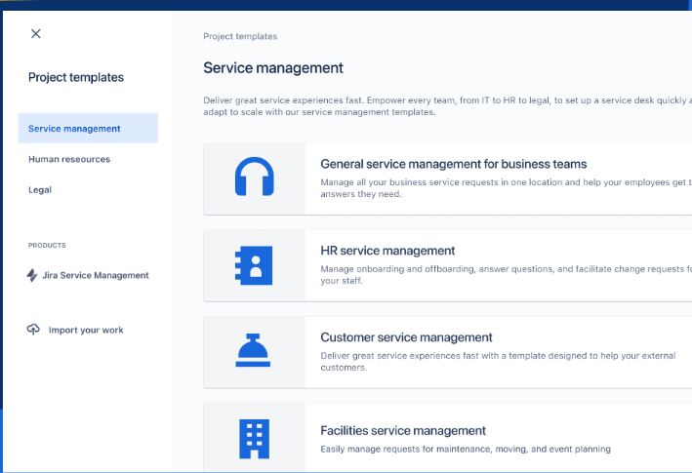Select General service management for business teams title
Image resolution: width=692 pixels, height=473 pixels.
453,164
